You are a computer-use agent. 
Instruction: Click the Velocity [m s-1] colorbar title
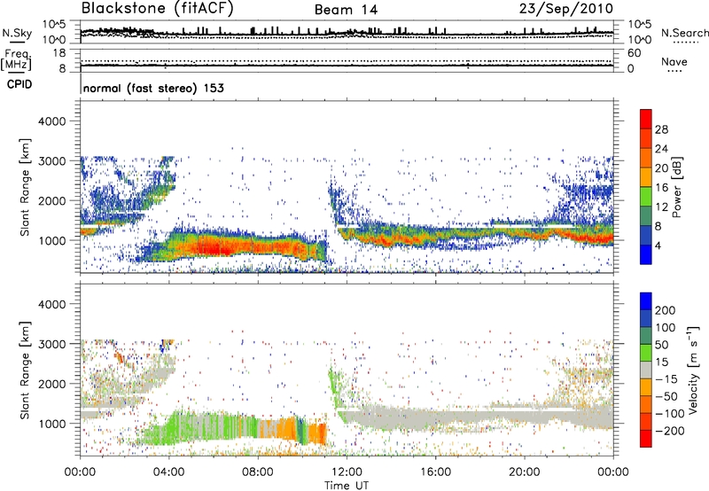click(693, 370)
